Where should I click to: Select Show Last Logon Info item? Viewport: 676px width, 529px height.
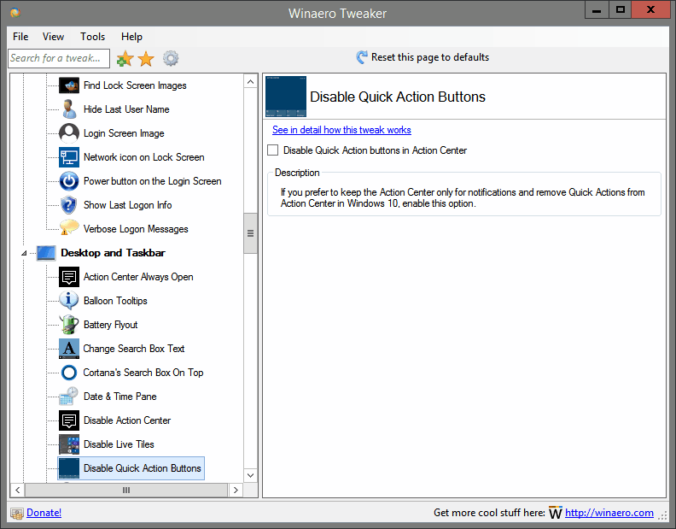tap(128, 205)
